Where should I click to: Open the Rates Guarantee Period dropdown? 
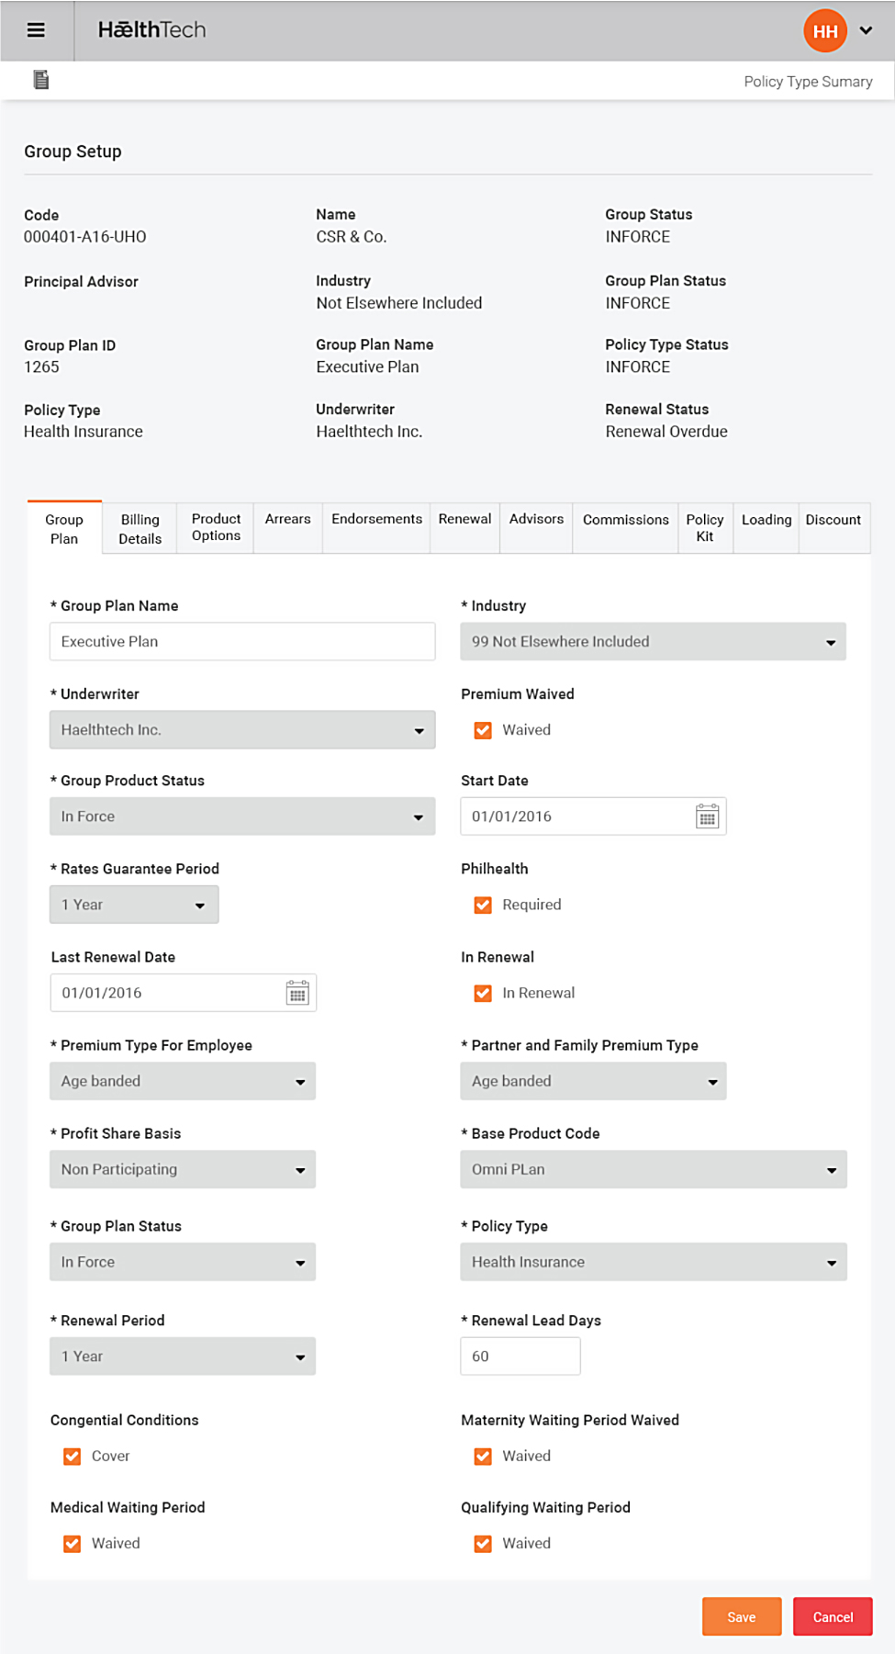coord(134,905)
